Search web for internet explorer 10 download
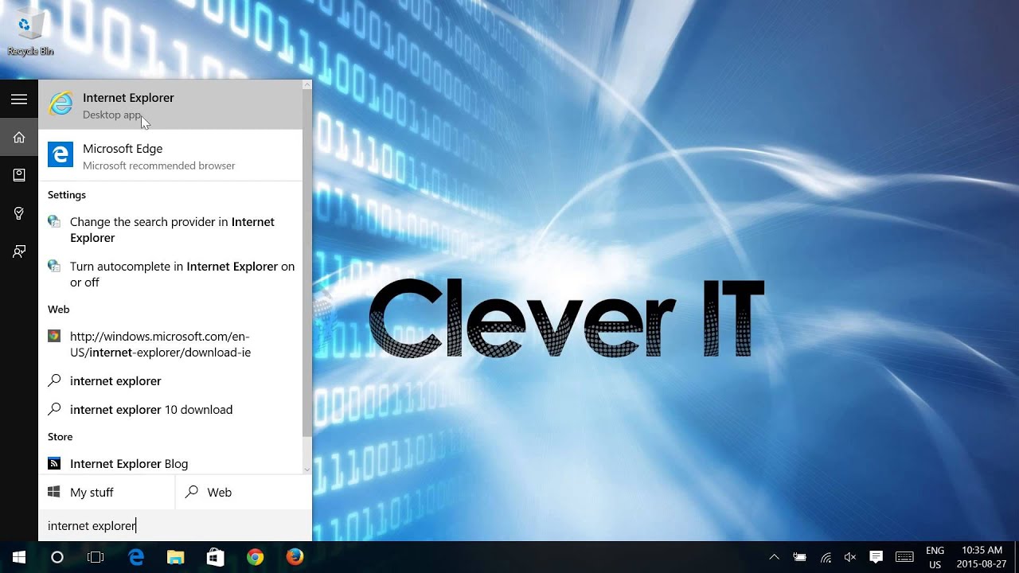The height and width of the screenshot is (573, 1019). tap(170, 410)
